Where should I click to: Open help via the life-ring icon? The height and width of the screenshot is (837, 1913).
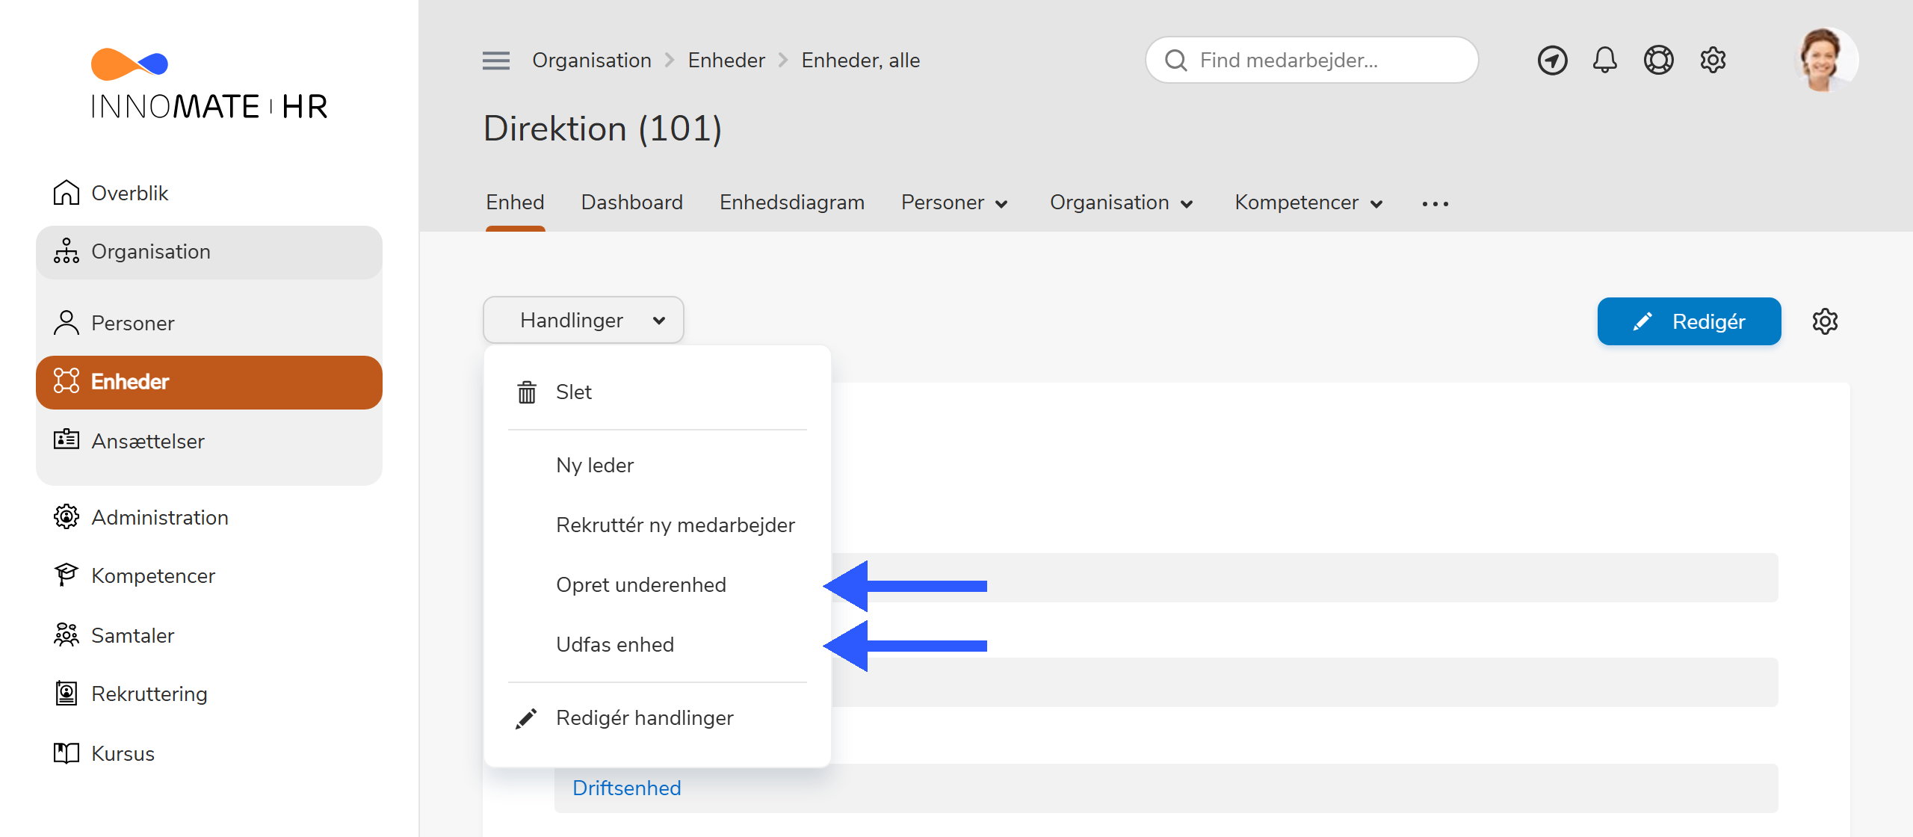click(x=1659, y=60)
